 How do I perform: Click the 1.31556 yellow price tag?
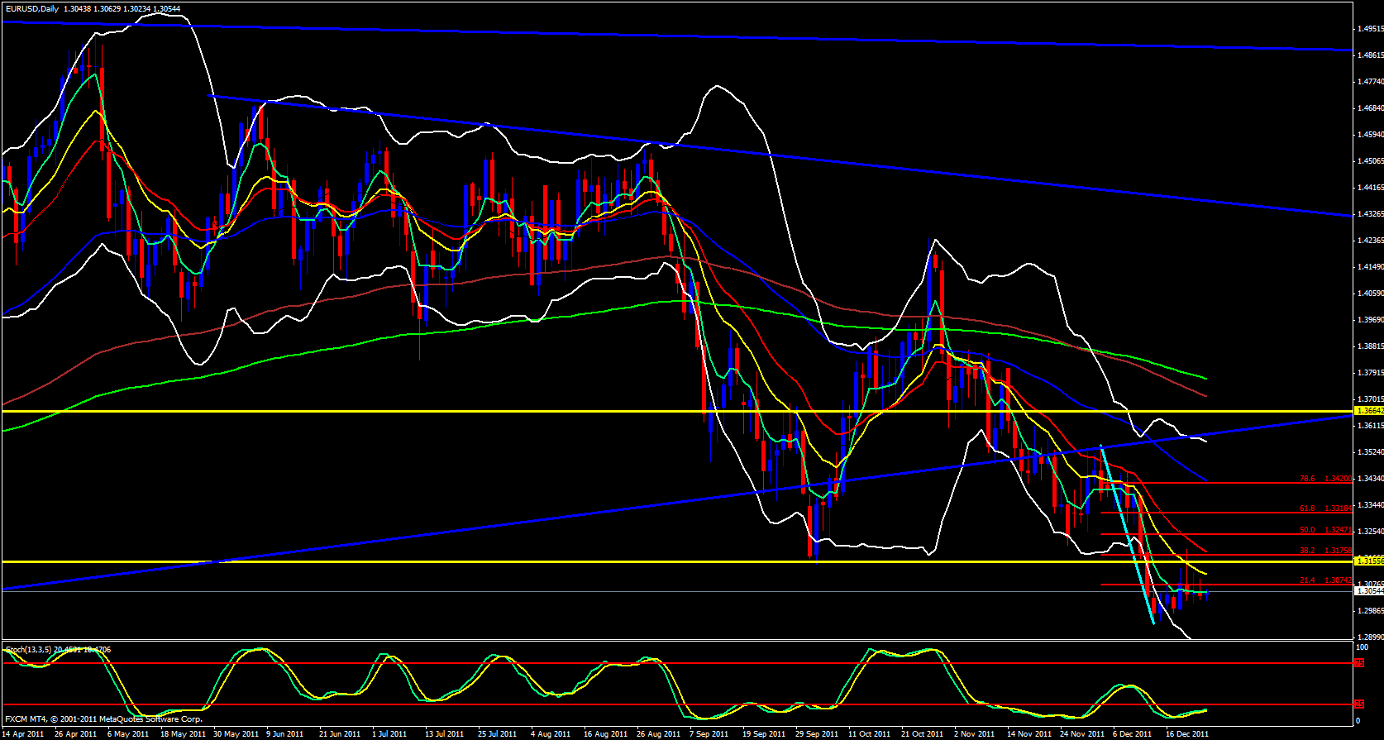pyautogui.click(x=1368, y=561)
